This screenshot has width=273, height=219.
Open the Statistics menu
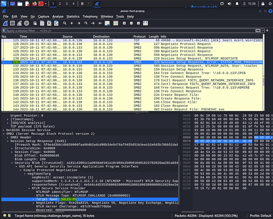[73, 17]
